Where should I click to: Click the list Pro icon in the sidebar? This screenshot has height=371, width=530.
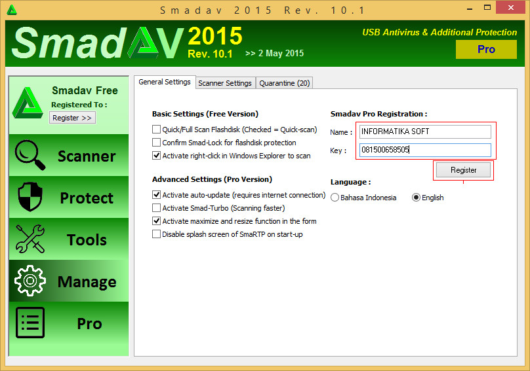[30, 323]
